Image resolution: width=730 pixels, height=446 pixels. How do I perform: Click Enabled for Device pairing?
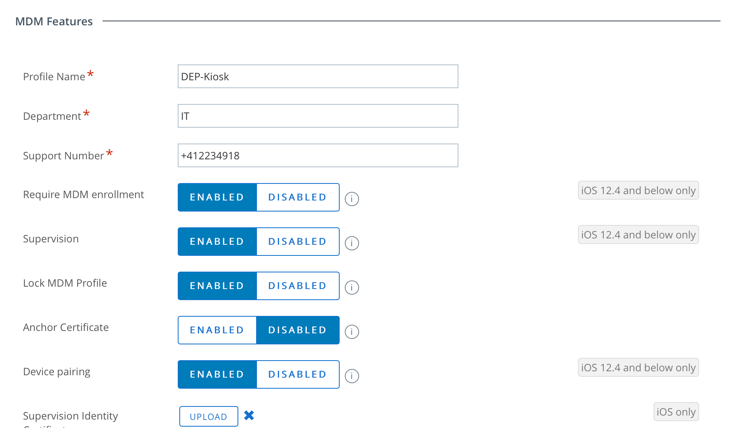tap(217, 374)
